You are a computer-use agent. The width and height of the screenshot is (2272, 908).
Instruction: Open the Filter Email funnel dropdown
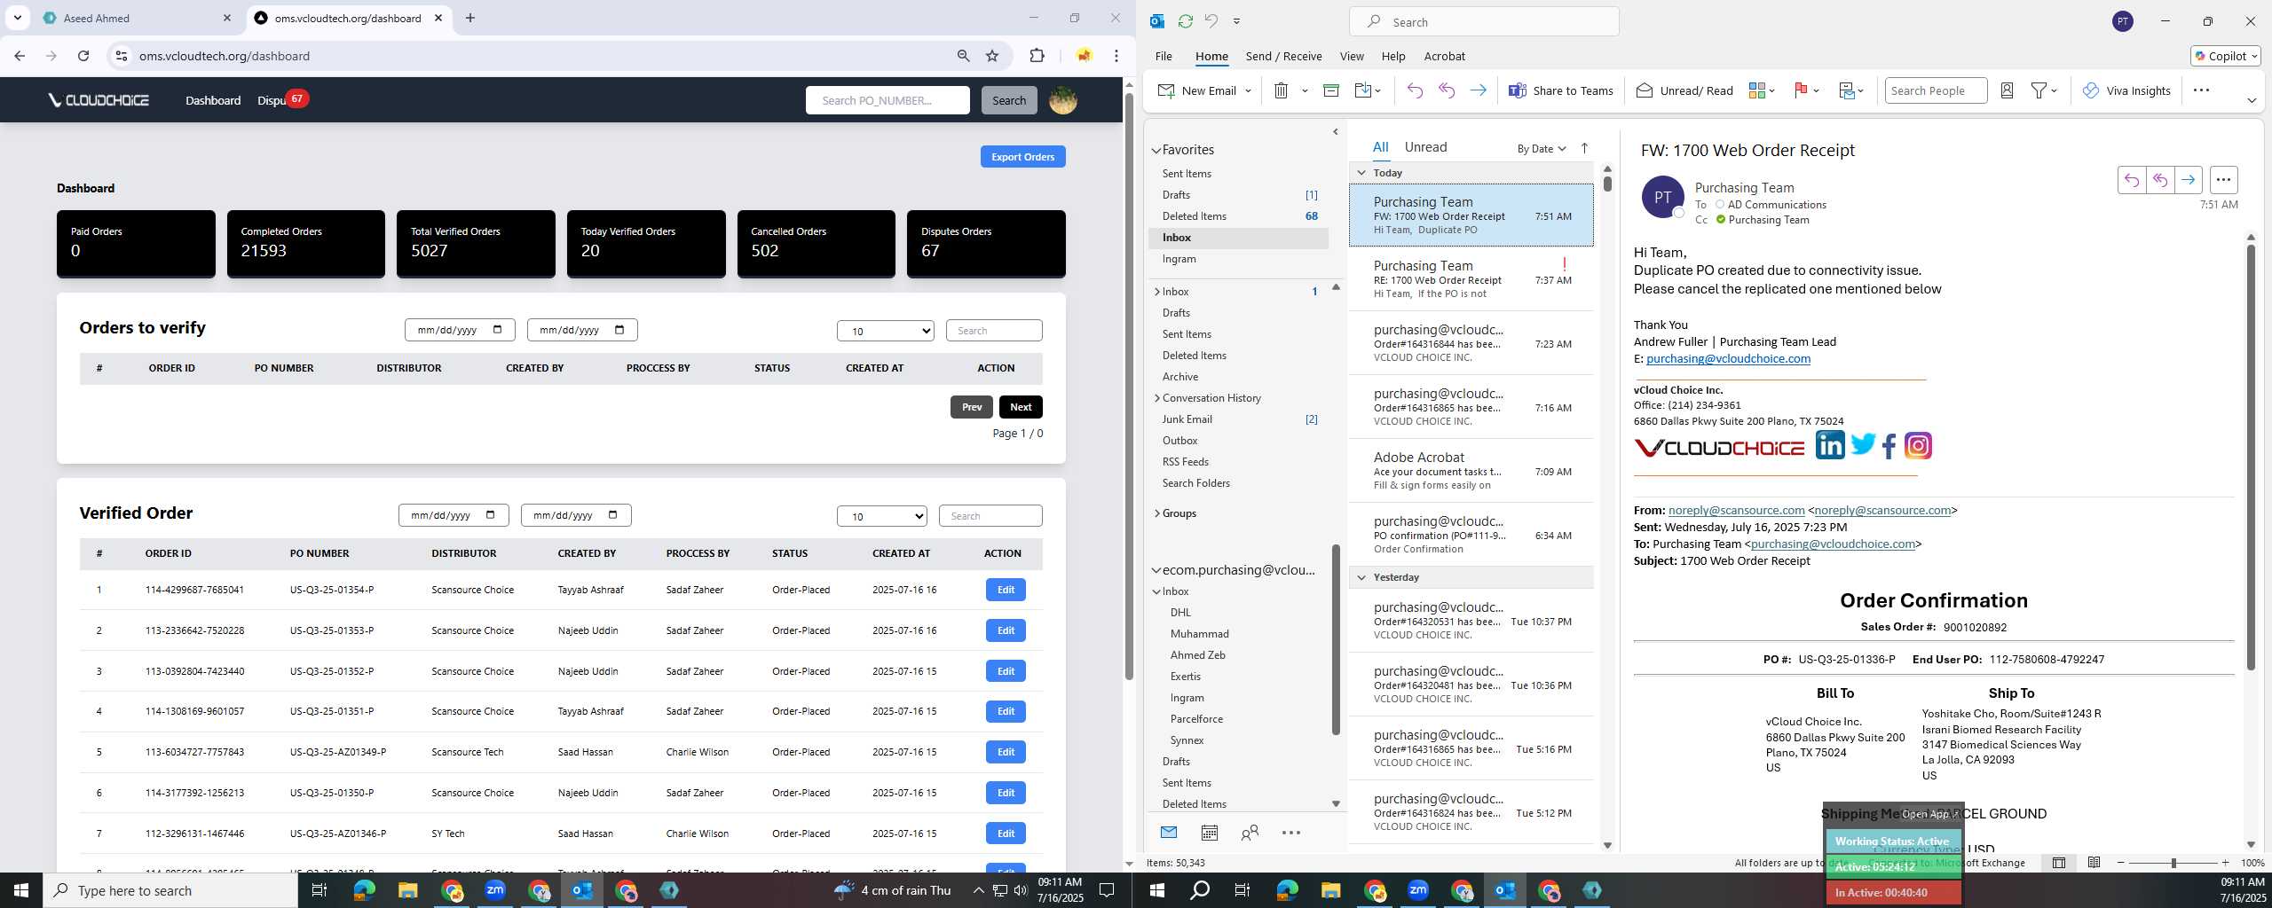pyautogui.click(x=2044, y=90)
